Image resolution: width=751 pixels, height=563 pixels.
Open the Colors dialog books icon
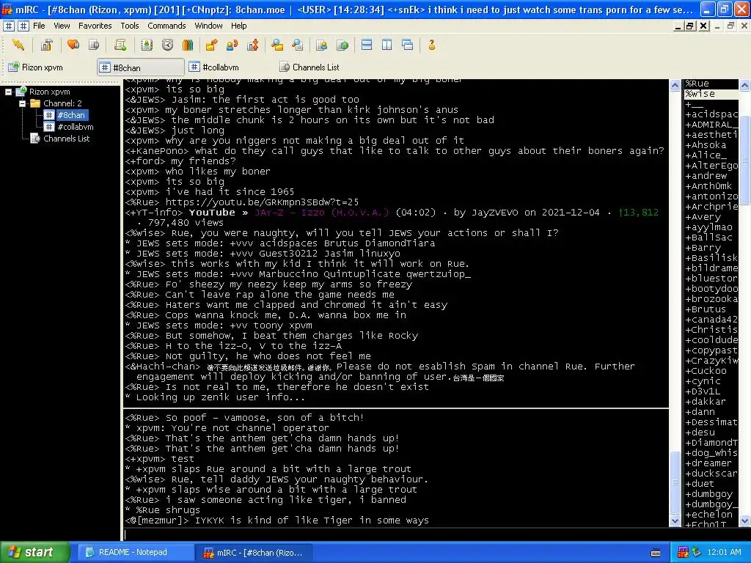pos(188,45)
